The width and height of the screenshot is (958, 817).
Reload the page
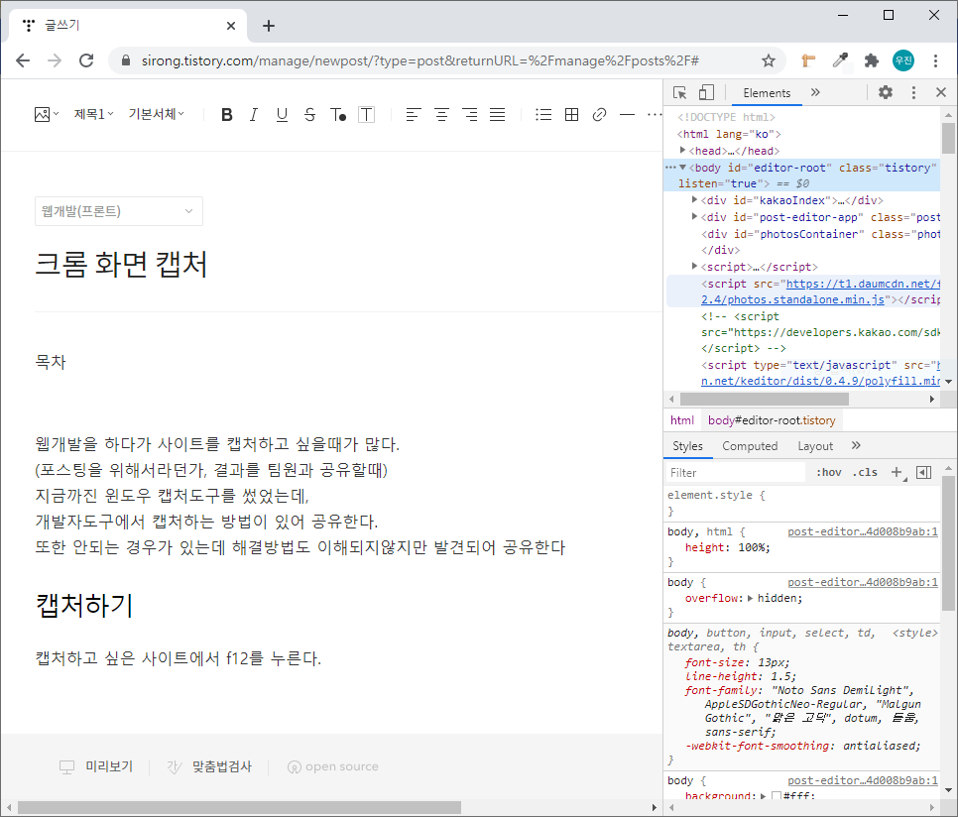pos(86,60)
